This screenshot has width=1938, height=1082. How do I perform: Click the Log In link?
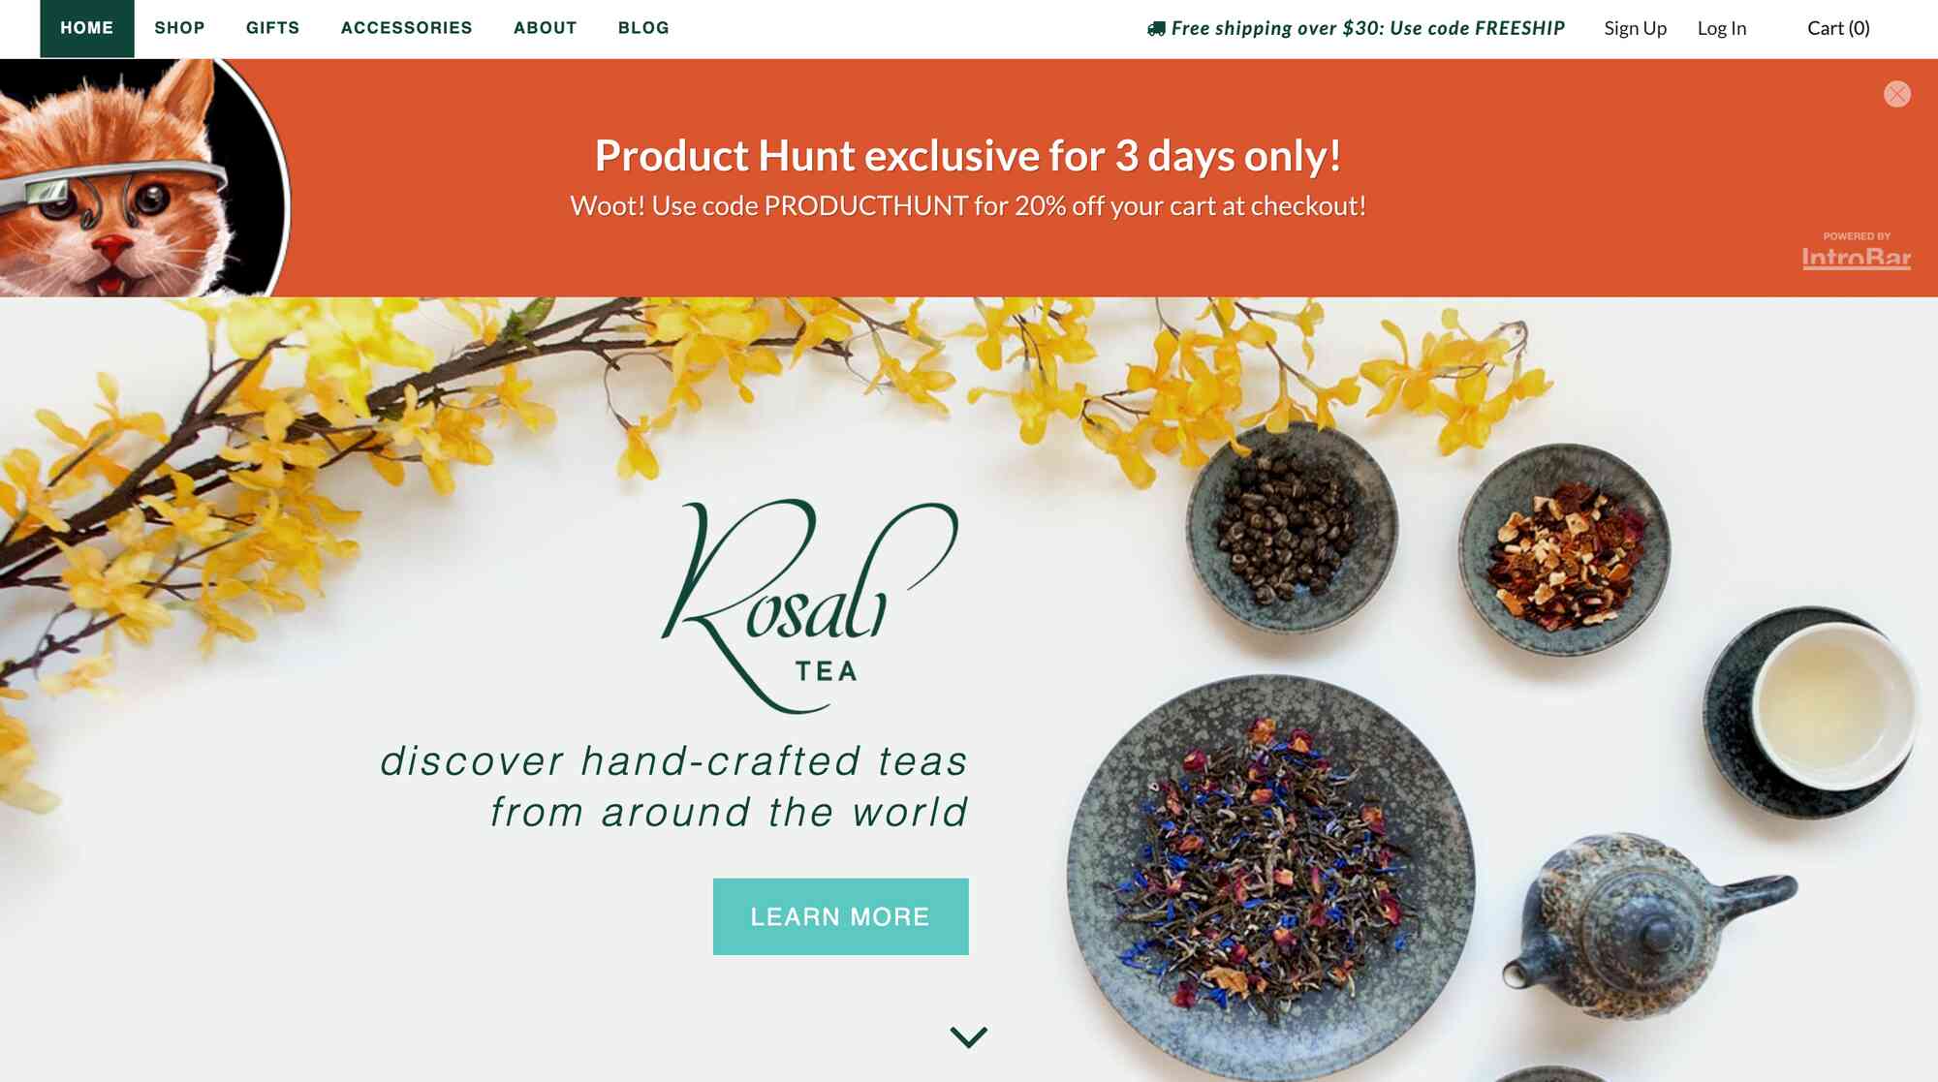tap(1721, 28)
